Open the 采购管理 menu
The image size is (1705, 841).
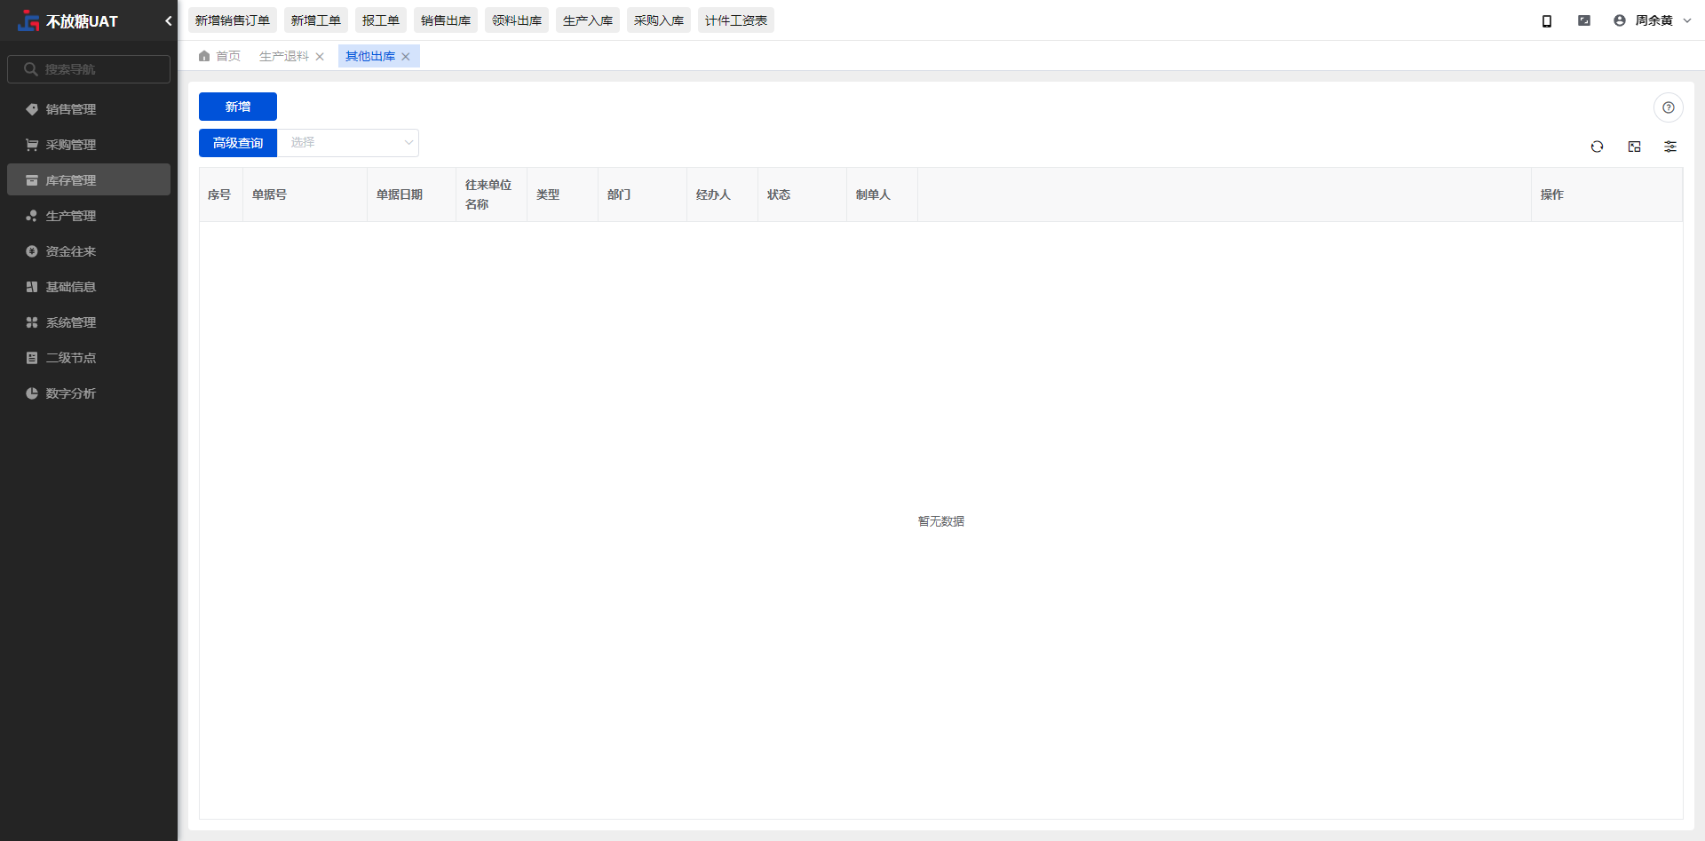tap(89, 145)
